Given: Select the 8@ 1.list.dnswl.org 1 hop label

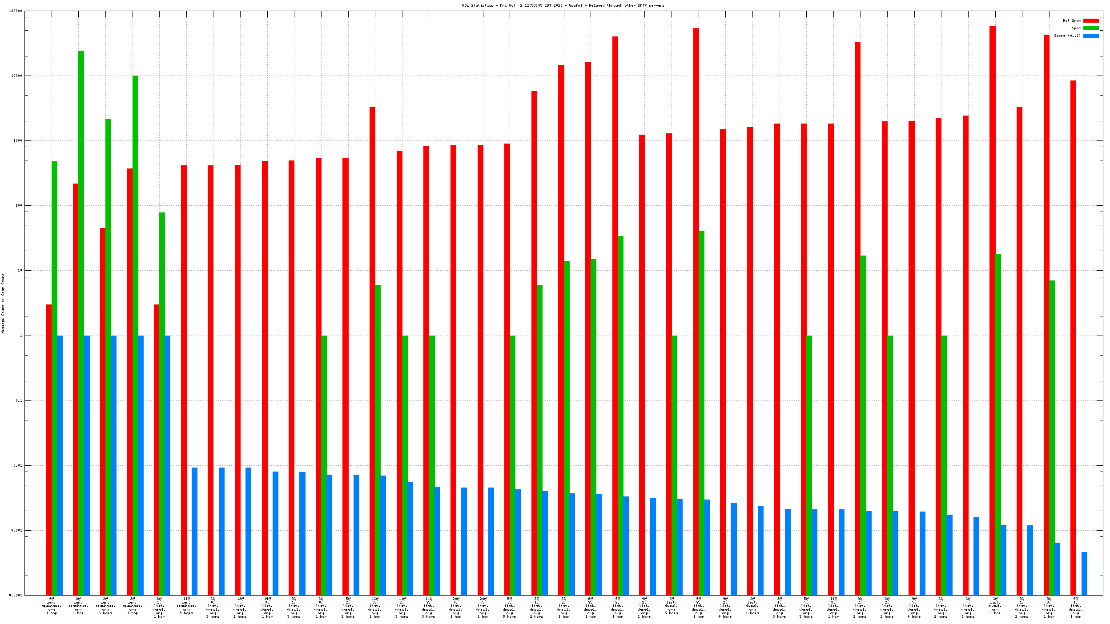Looking at the screenshot, I should click(159, 608).
